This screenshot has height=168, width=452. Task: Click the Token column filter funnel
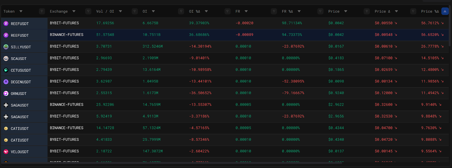point(42,11)
